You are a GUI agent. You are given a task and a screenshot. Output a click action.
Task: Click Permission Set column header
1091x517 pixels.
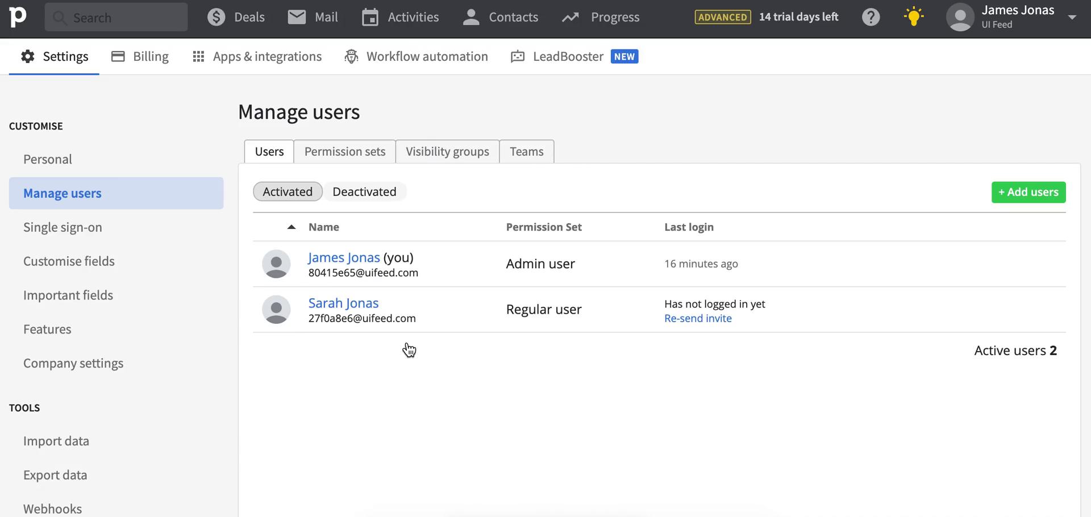click(544, 227)
